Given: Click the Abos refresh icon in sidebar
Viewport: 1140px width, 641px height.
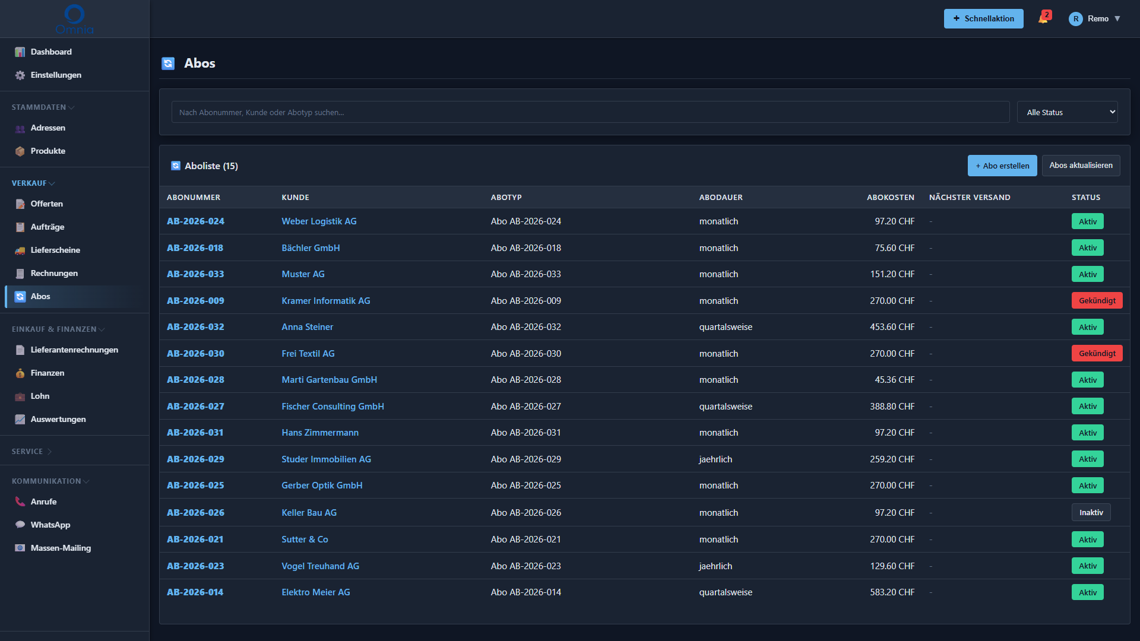Looking at the screenshot, I should [20, 297].
